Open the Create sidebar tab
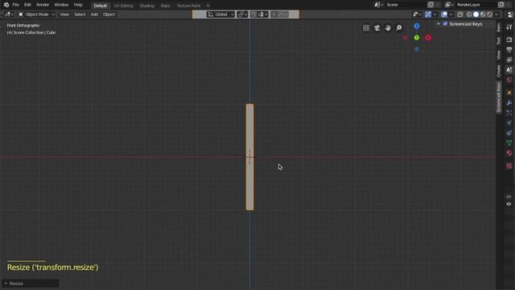This screenshot has width=515, height=290. pyautogui.click(x=499, y=70)
